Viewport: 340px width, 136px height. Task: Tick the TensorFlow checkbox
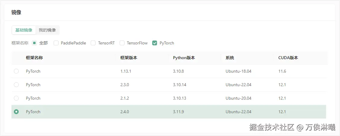[x=122, y=43]
